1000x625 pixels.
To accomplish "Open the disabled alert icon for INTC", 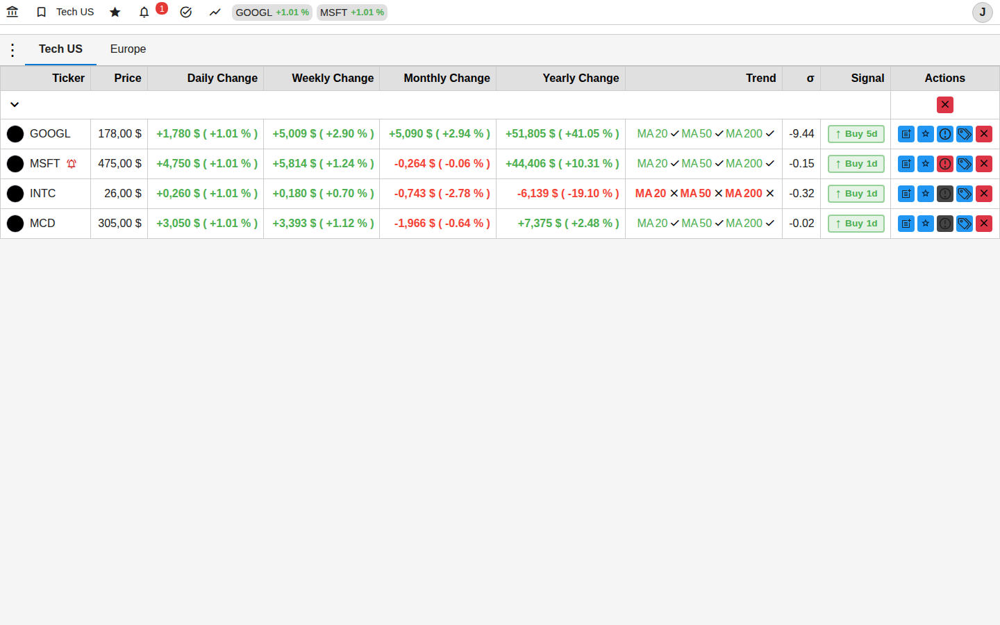I will point(945,194).
